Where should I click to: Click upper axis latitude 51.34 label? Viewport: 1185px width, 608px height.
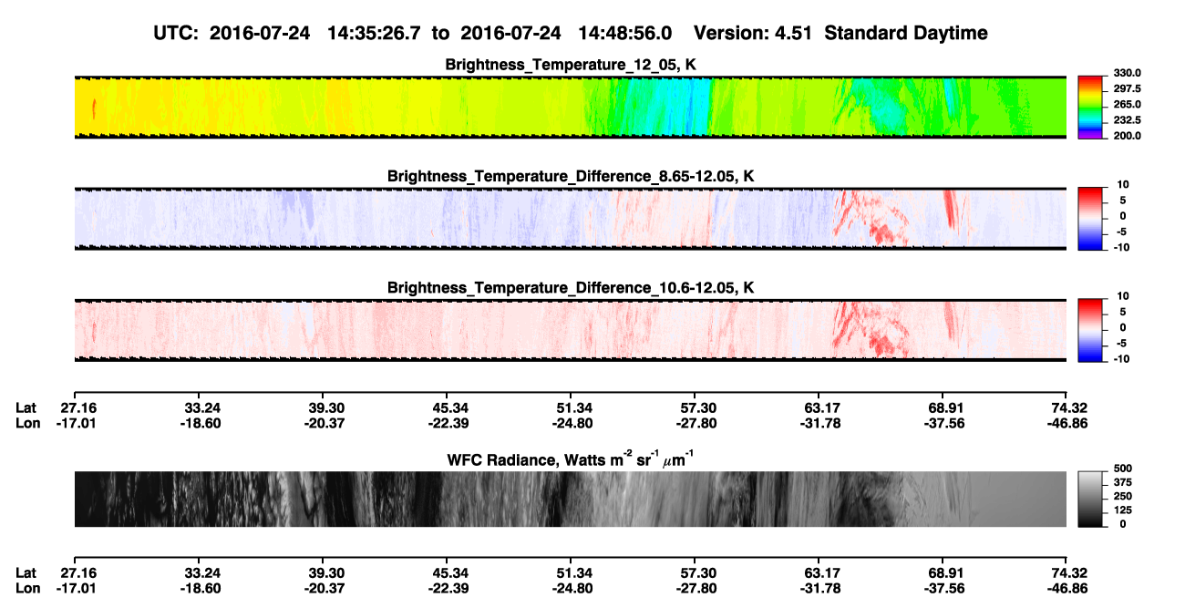572,407
